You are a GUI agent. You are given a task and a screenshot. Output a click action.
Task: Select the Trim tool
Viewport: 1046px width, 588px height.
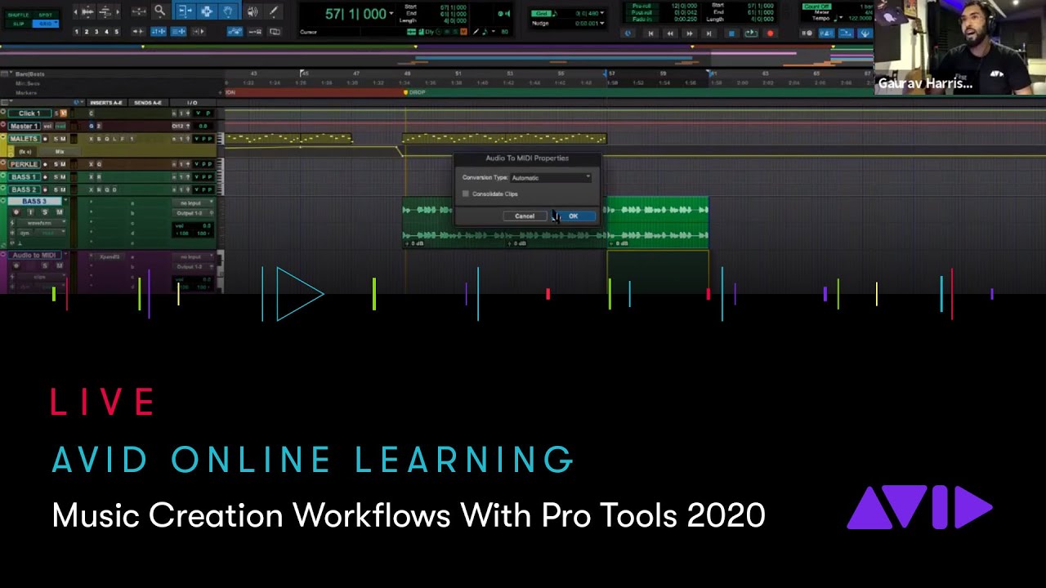(x=186, y=11)
